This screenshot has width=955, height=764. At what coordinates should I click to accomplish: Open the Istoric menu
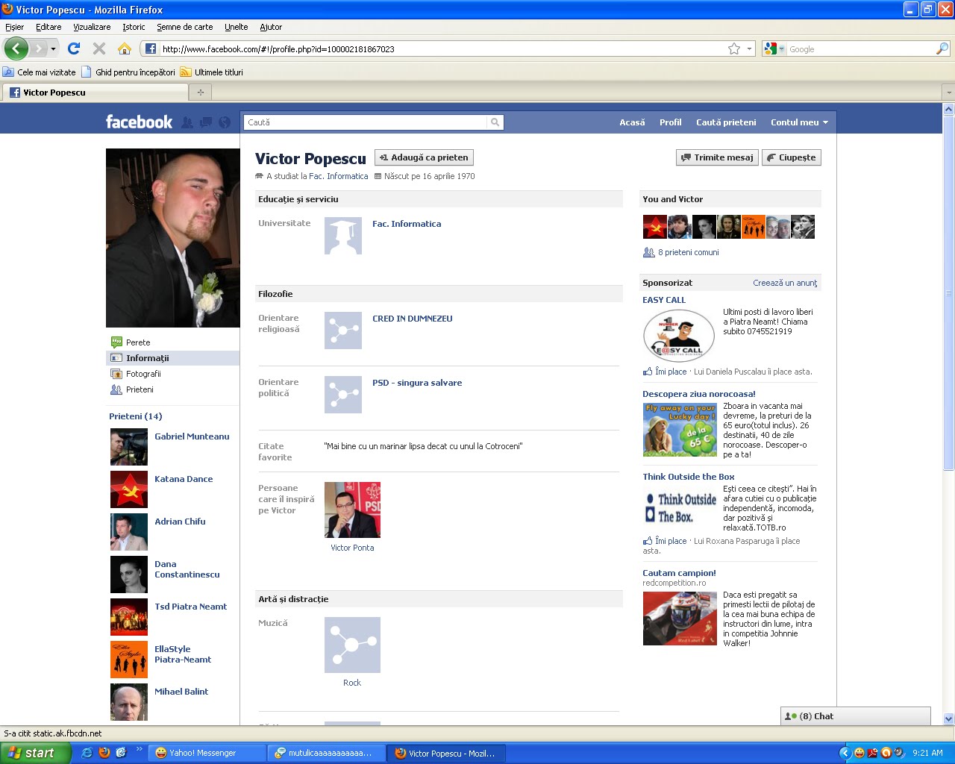point(134,27)
